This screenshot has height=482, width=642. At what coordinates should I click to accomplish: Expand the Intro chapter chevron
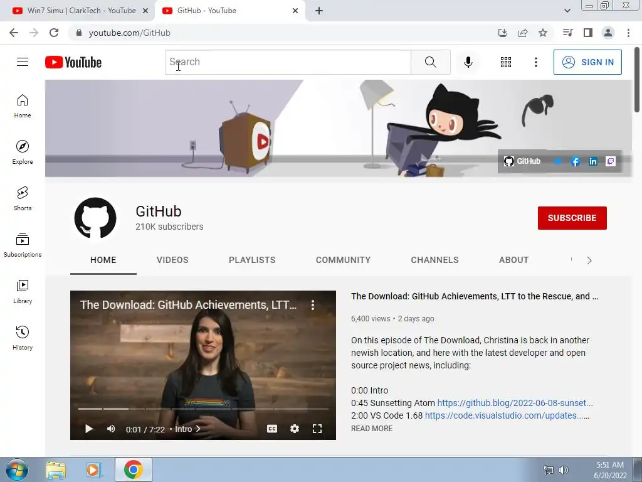(x=198, y=429)
